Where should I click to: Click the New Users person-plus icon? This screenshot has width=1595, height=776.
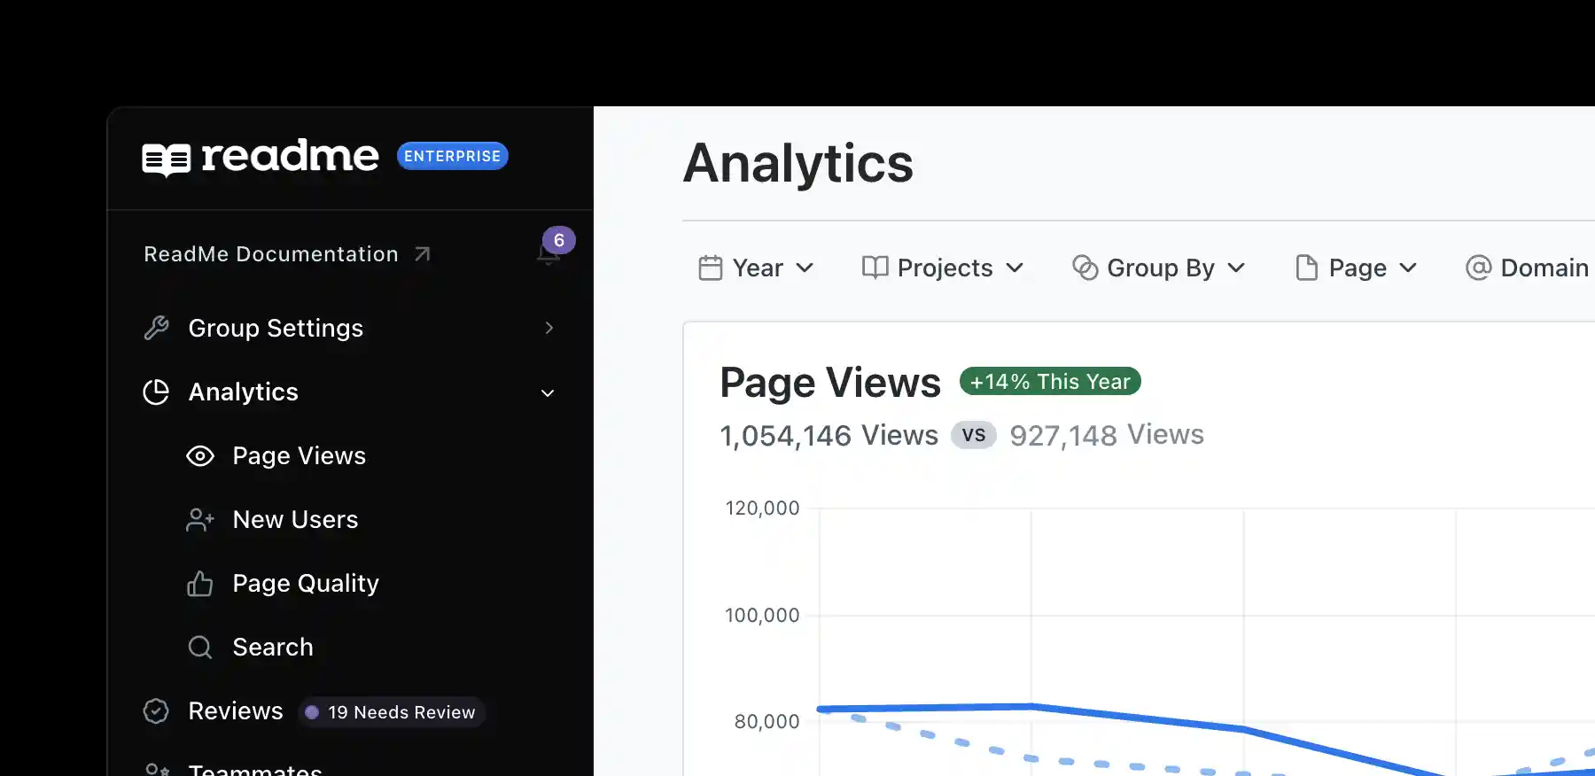[x=200, y=519]
